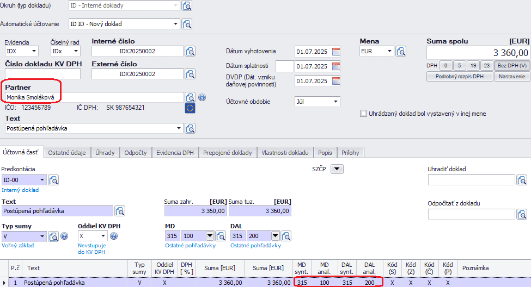
Task: Open calendar for Dátum vyhotovenia
Action: pyautogui.click(x=335, y=52)
